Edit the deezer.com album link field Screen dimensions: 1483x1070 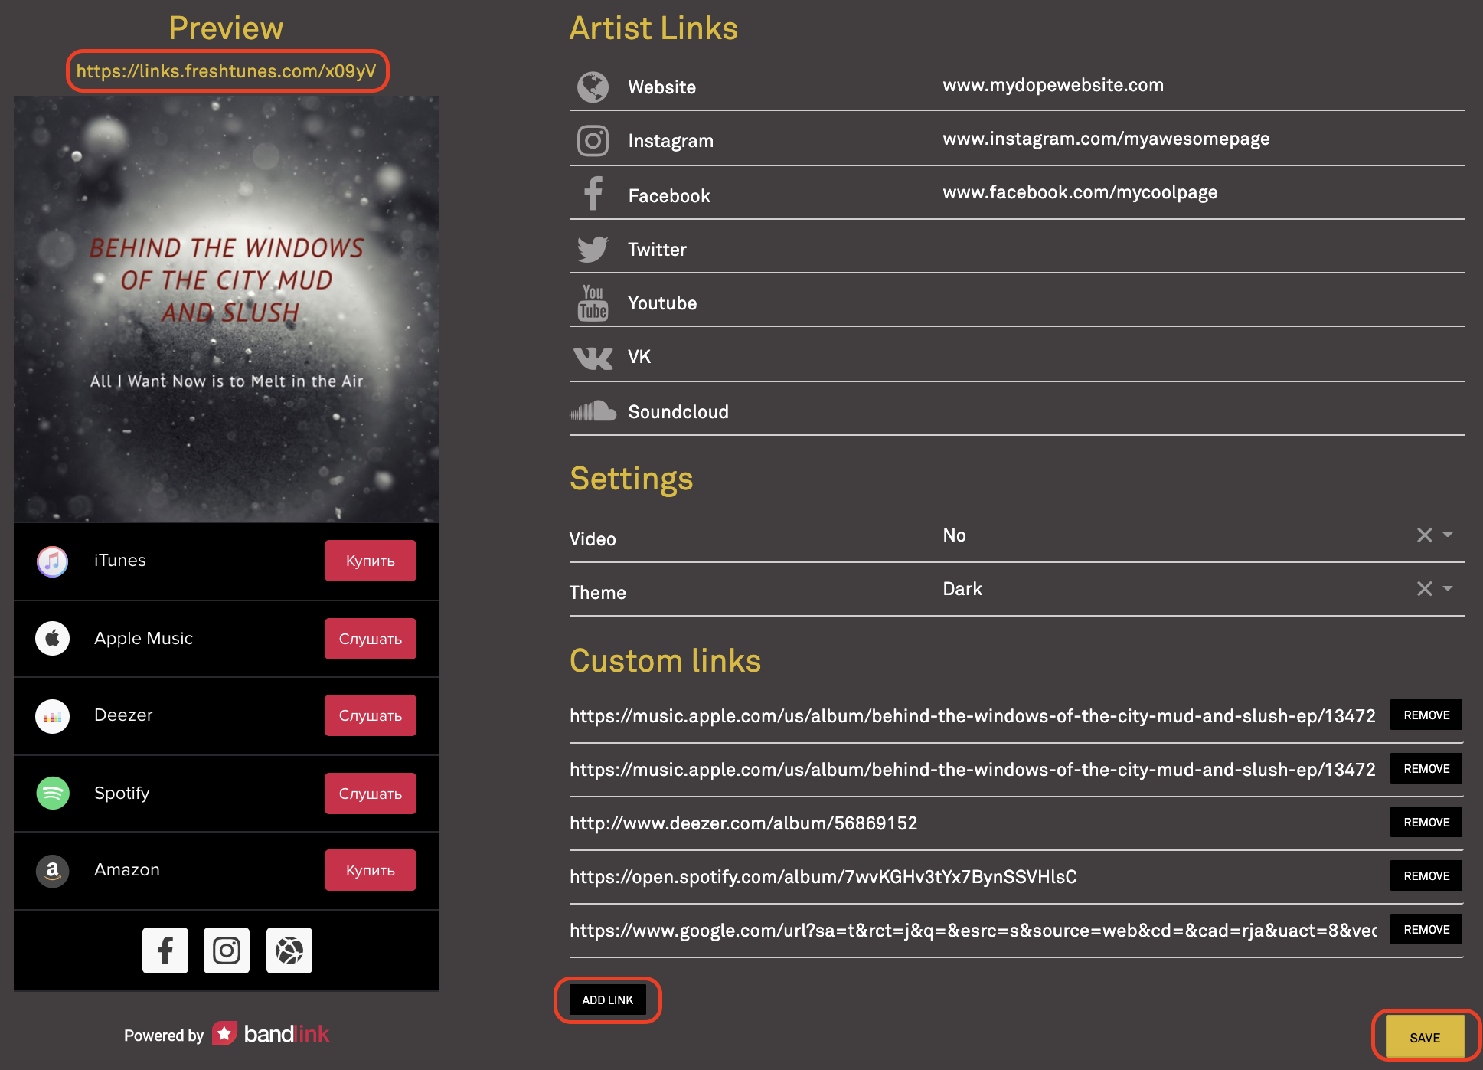[973, 823]
